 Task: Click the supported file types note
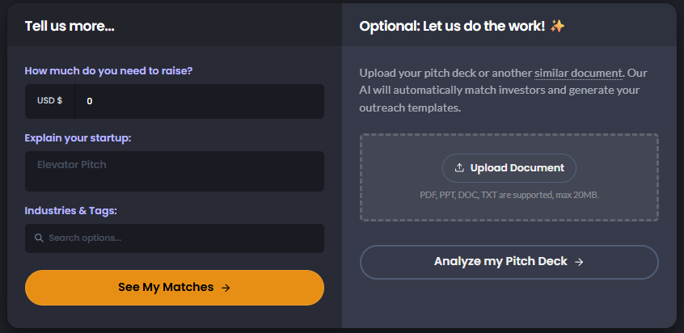click(509, 195)
